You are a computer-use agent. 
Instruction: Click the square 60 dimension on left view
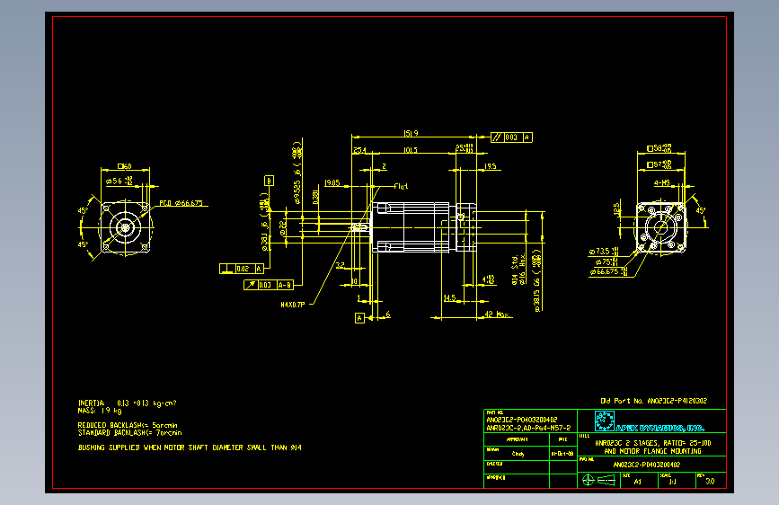(x=125, y=166)
